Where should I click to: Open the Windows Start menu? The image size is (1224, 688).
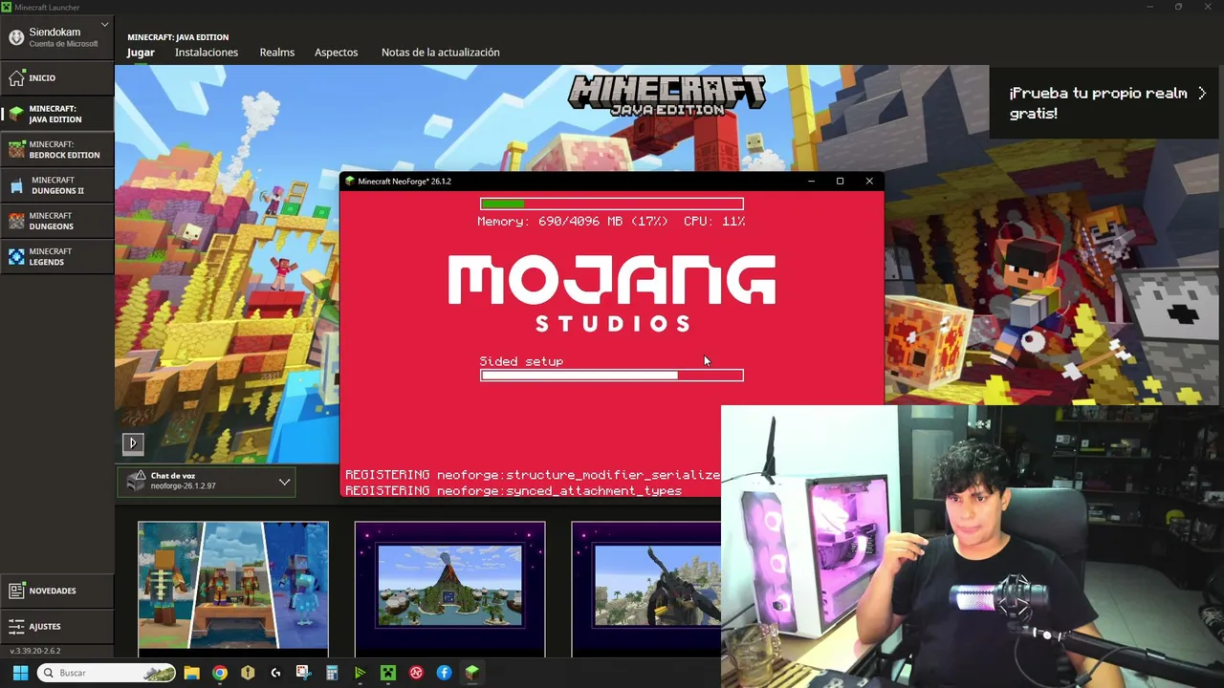pos(20,673)
